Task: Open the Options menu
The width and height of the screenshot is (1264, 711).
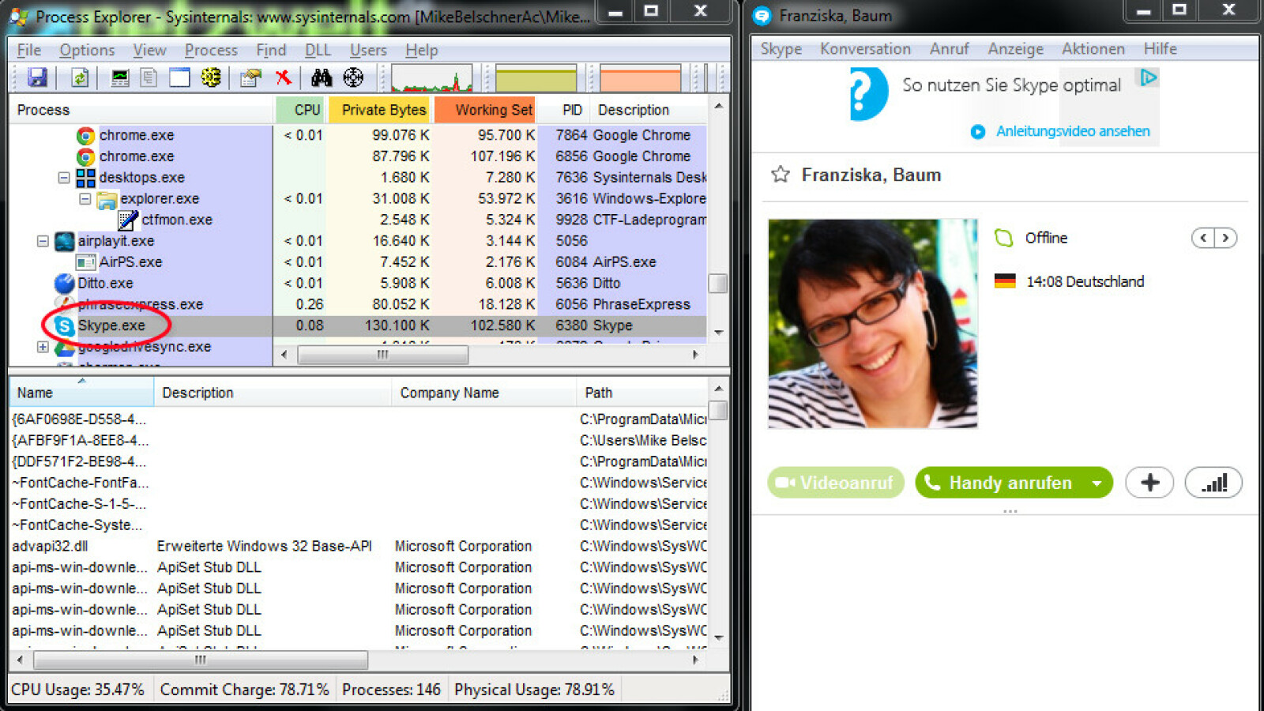Action: (87, 50)
